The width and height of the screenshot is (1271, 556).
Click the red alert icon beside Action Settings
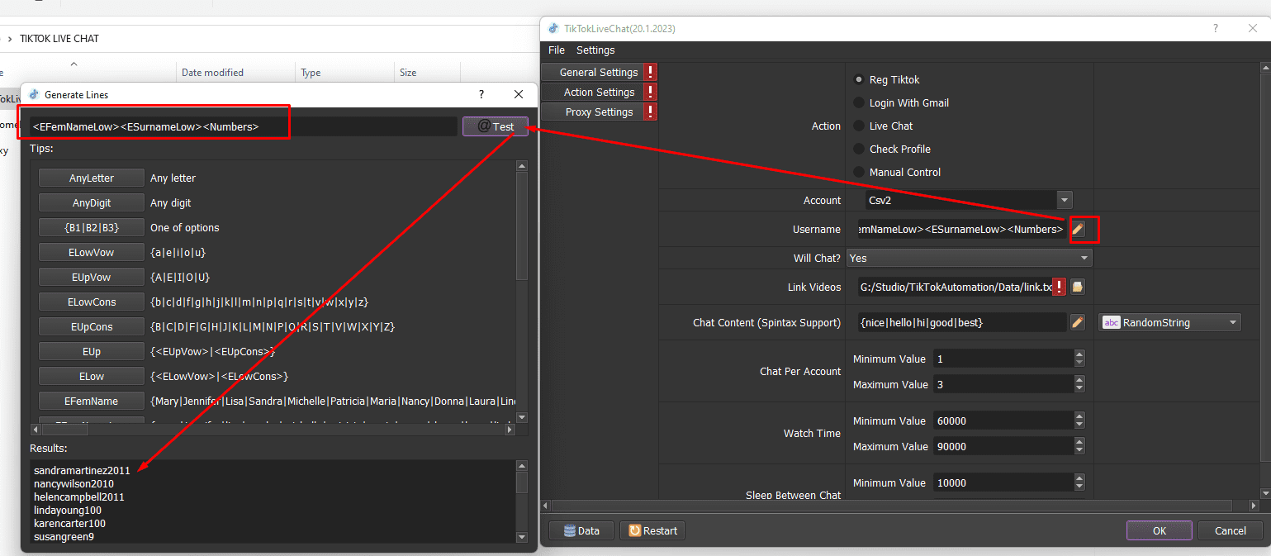pyautogui.click(x=651, y=93)
